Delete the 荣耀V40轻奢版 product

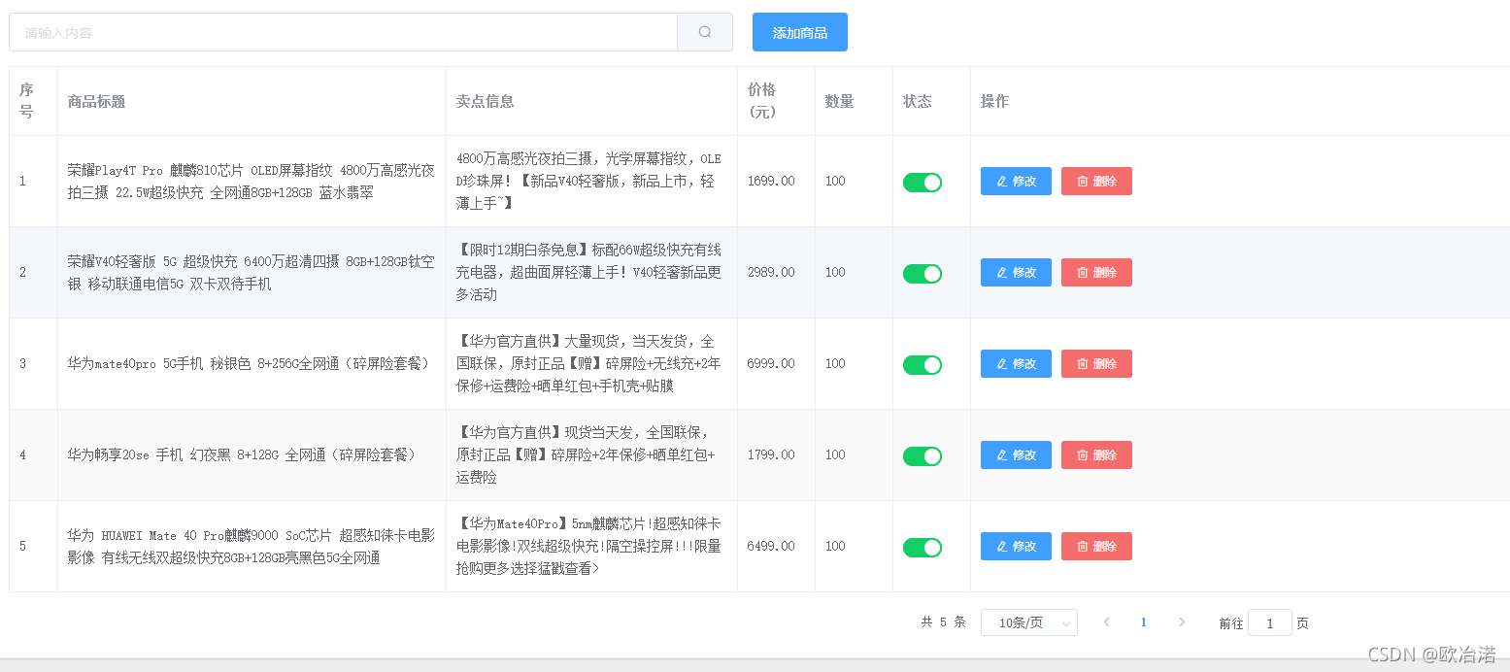click(1096, 272)
